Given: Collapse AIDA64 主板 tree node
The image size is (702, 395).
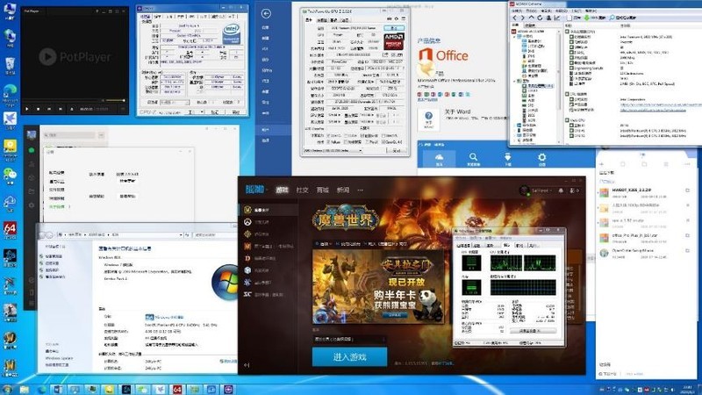Looking at the screenshot, I should click(515, 81).
